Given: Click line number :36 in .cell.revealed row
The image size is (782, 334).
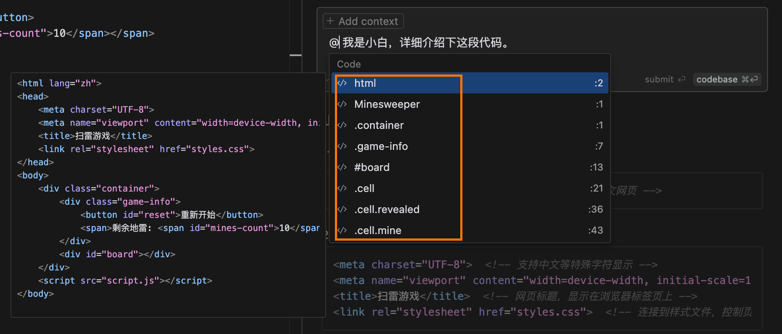Looking at the screenshot, I should [596, 209].
